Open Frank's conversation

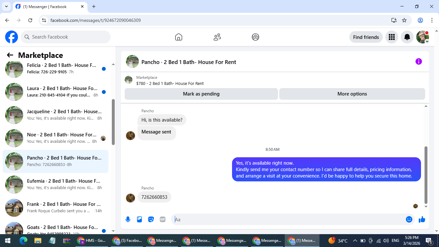[55, 207]
